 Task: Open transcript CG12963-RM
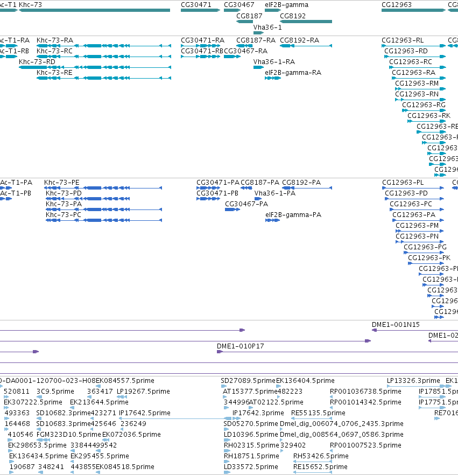point(417,83)
